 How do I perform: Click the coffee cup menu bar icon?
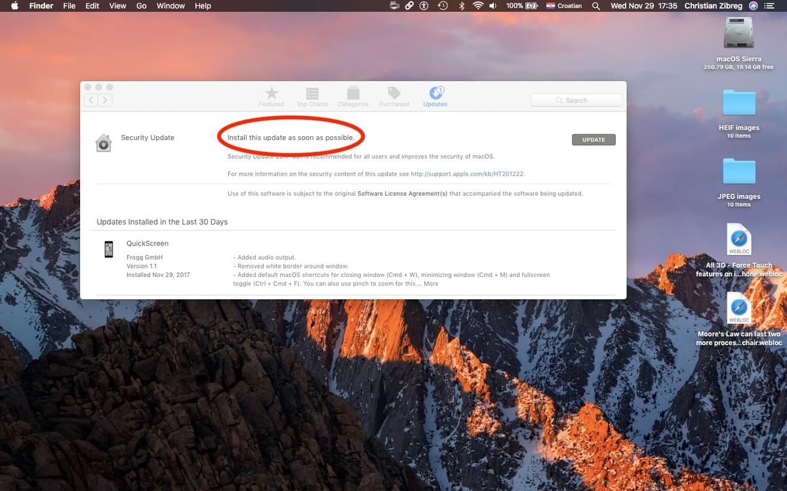394,6
